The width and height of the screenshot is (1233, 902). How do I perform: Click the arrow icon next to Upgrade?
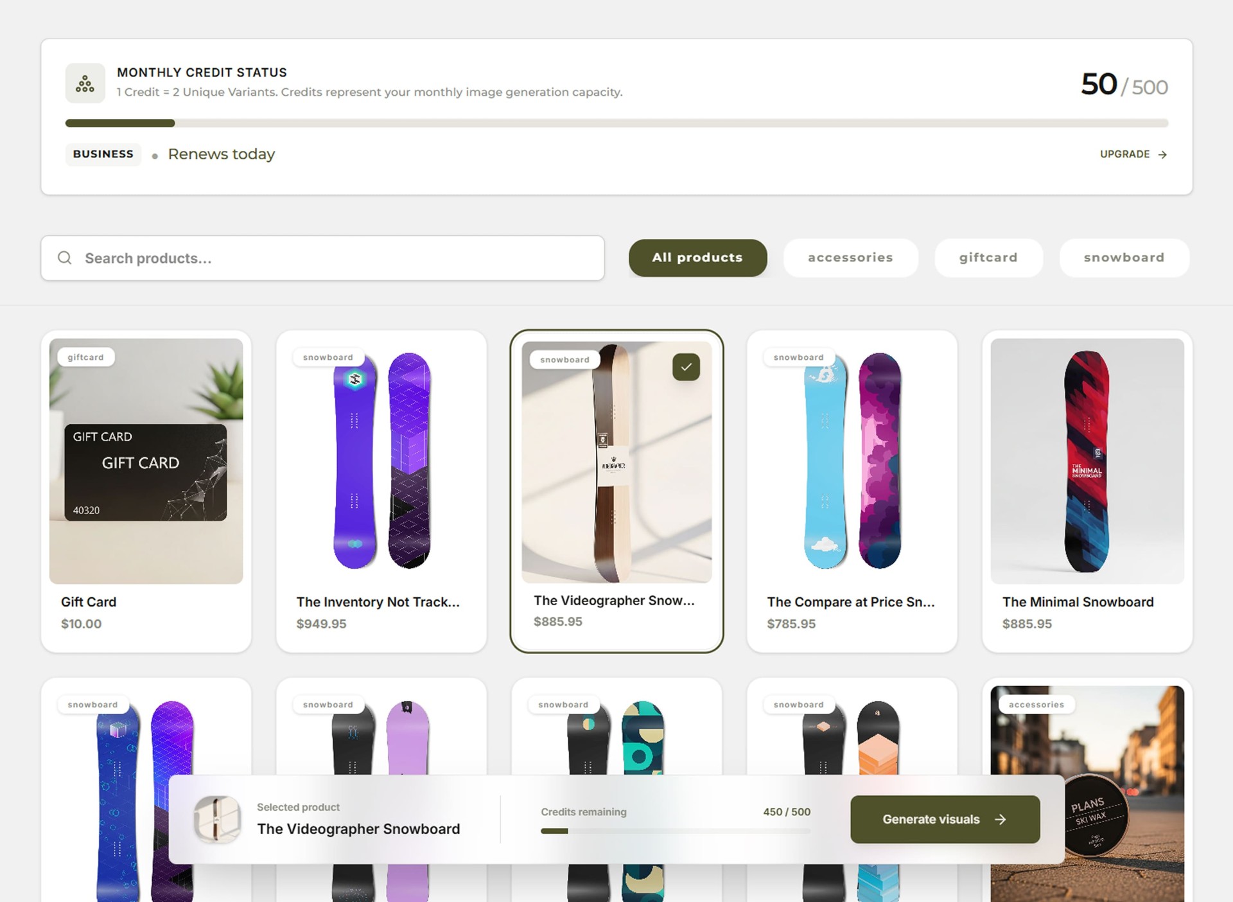click(1162, 154)
